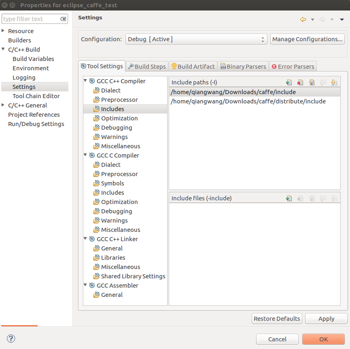Screen dimensions: 350x349
Task: Click the Build Artifact trophy icon
Action: click(x=174, y=66)
